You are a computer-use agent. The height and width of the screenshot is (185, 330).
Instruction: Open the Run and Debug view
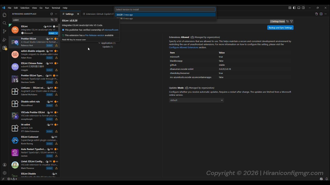pyautogui.click(x=4, y=40)
